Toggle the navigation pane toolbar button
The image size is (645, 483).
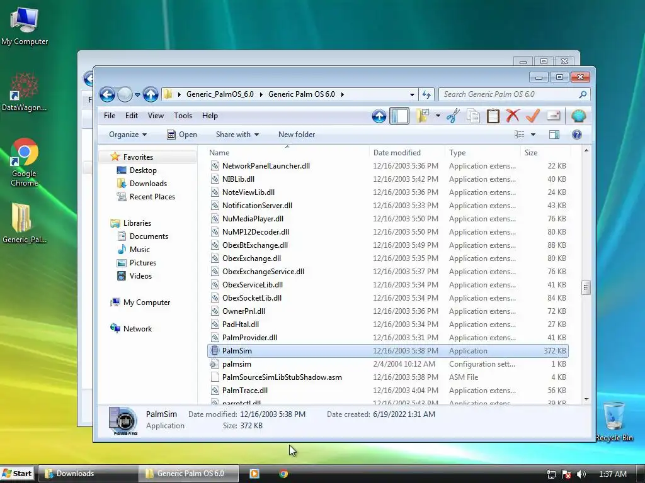(399, 116)
